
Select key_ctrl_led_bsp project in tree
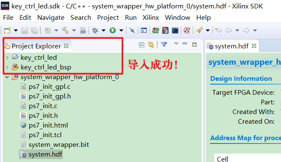click(46, 67)
